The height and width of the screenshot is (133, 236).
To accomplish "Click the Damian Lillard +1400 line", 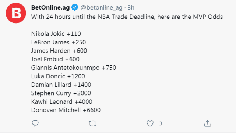I will [61, 85].
